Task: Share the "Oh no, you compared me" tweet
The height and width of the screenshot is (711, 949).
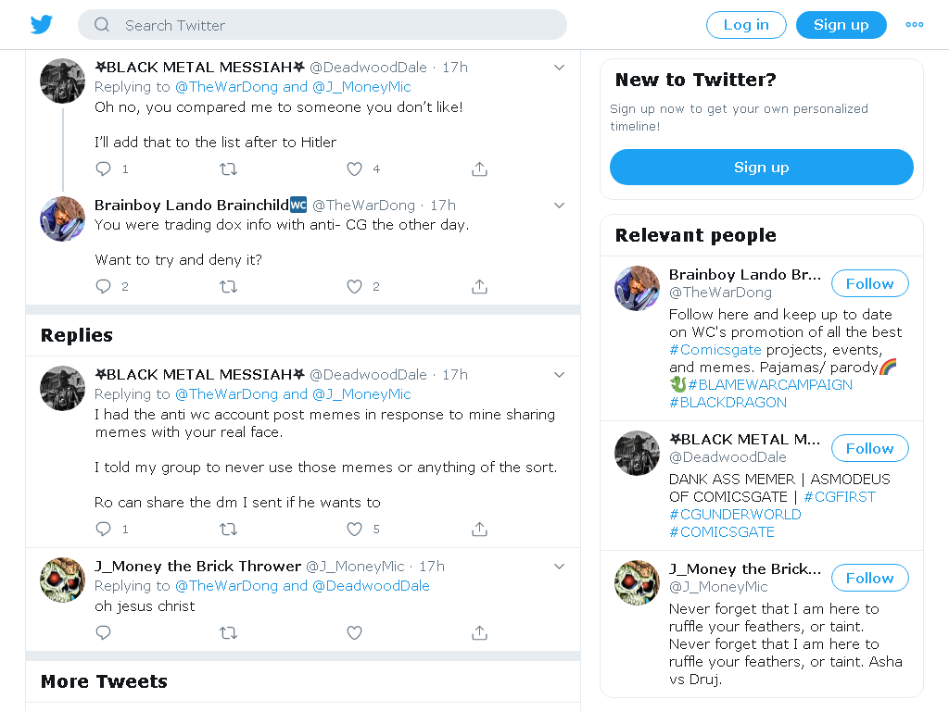Action: [479, 168]
